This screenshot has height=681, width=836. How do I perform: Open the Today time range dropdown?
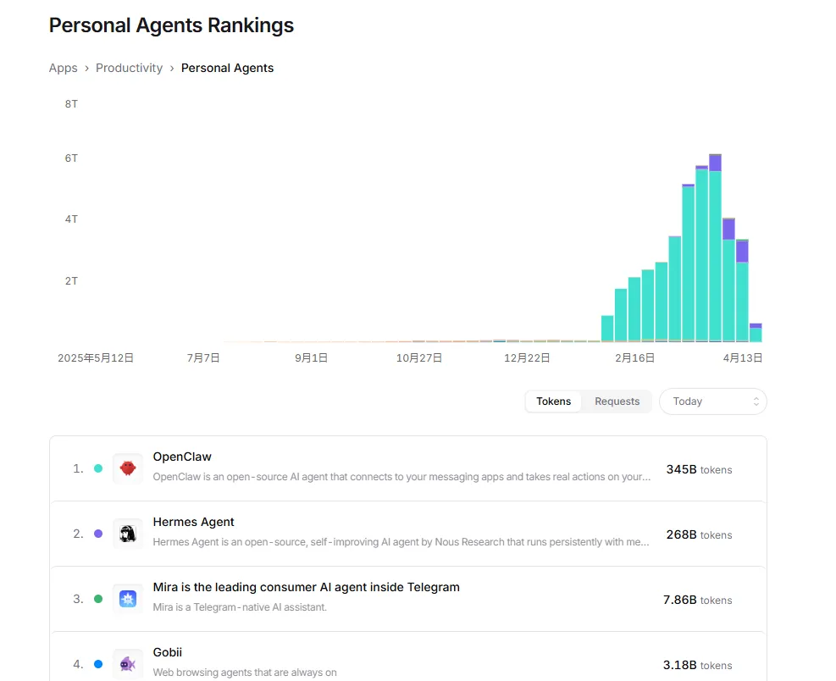click(x=712, y=401)
